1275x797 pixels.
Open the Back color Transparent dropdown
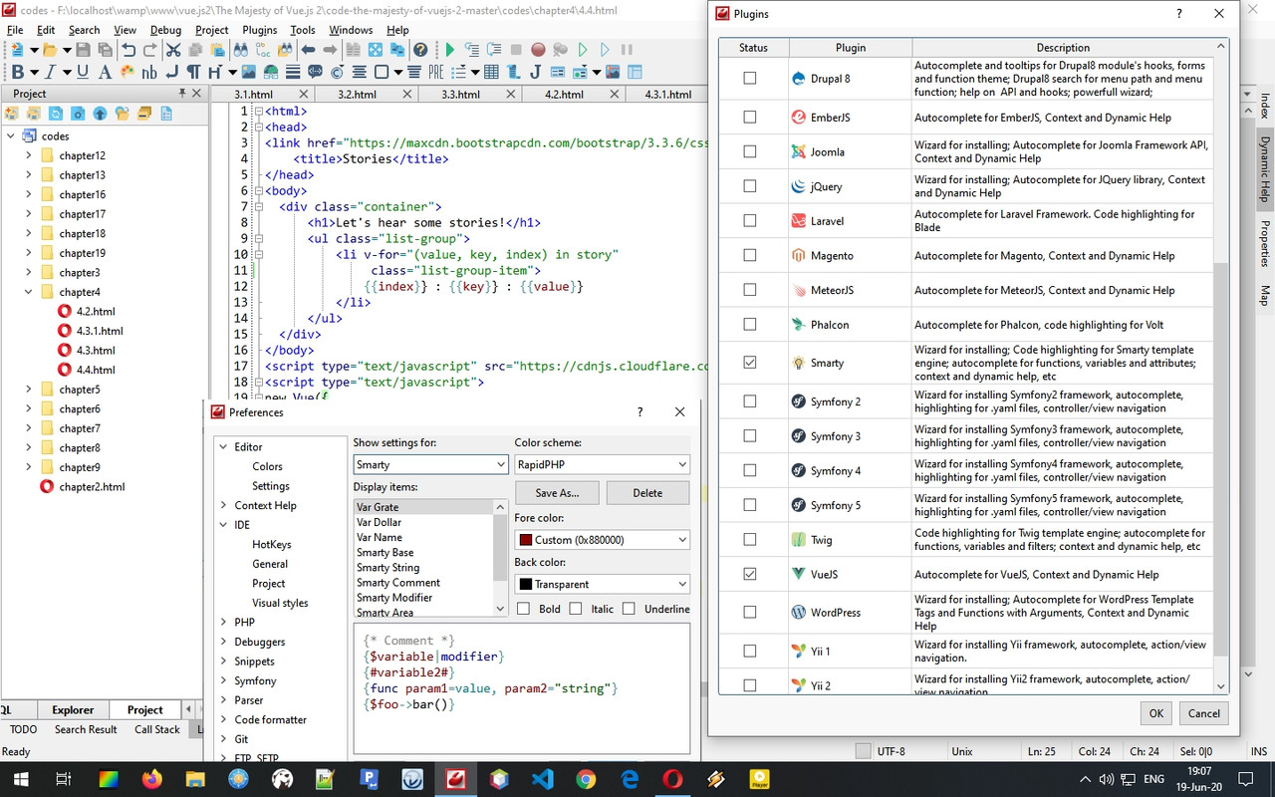603,584
